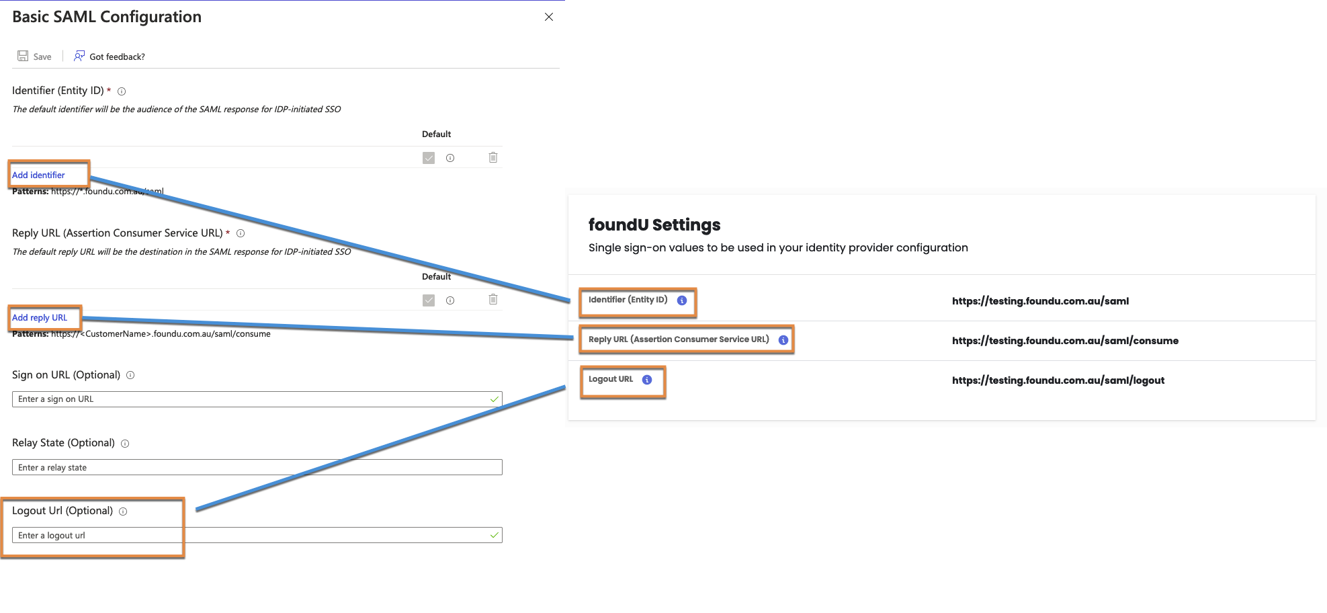This screenshot has width=1327, height=613.
Task: Toggle the default reply URL checkbox
Action: coord(429,300)
